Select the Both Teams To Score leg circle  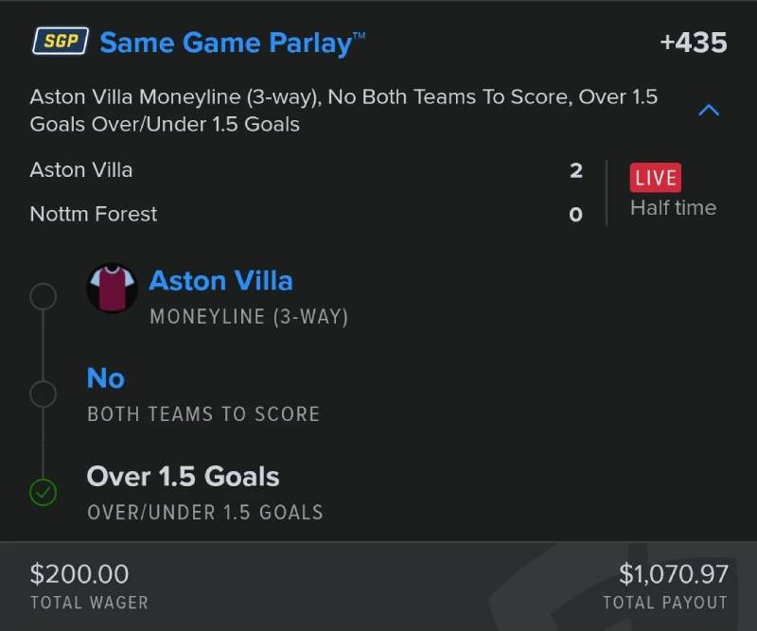tap(44, 394)
